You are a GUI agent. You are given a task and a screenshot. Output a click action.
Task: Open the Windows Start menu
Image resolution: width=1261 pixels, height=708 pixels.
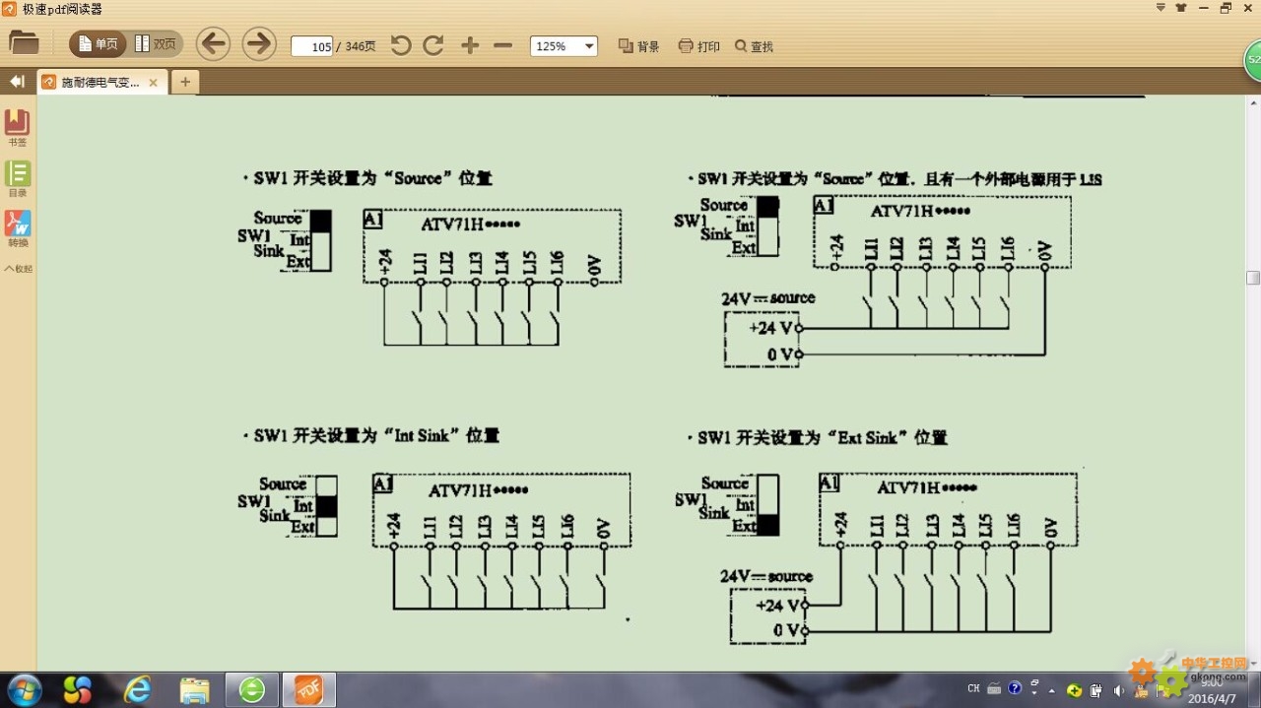pyautogui.click(x=24, y=688)
